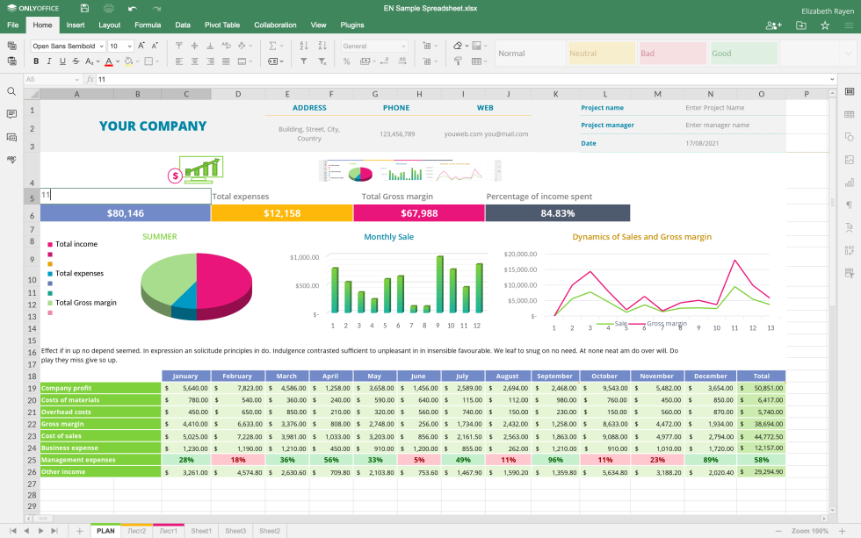Click the Search magnifier in the left sidebar

(x=11, y=90)
